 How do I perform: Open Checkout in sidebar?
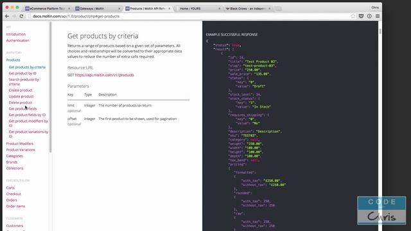pyautogui.click(x=13, y=194)
